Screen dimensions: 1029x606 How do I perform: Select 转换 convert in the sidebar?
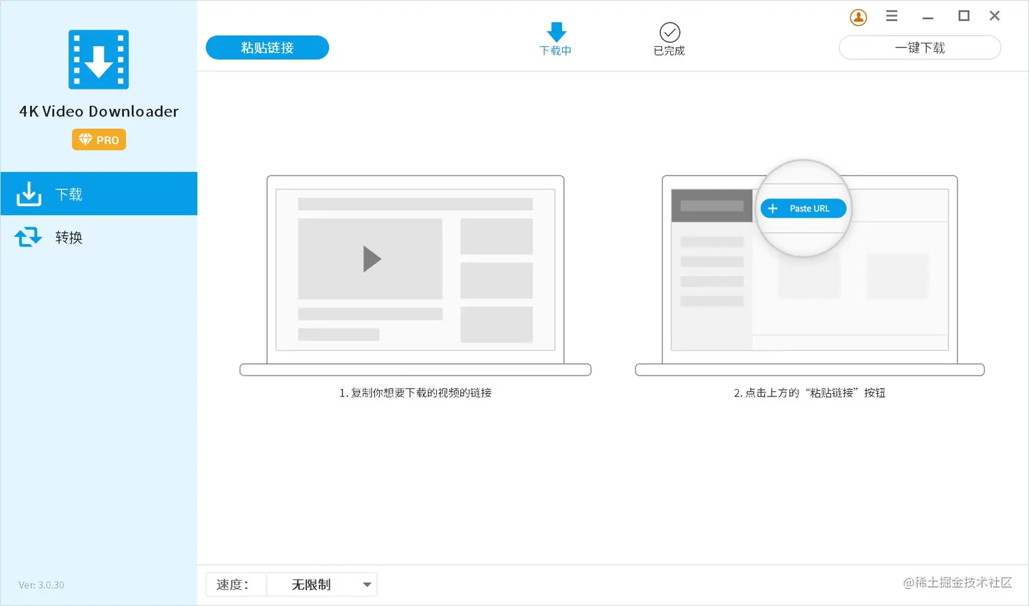[99, 237]
